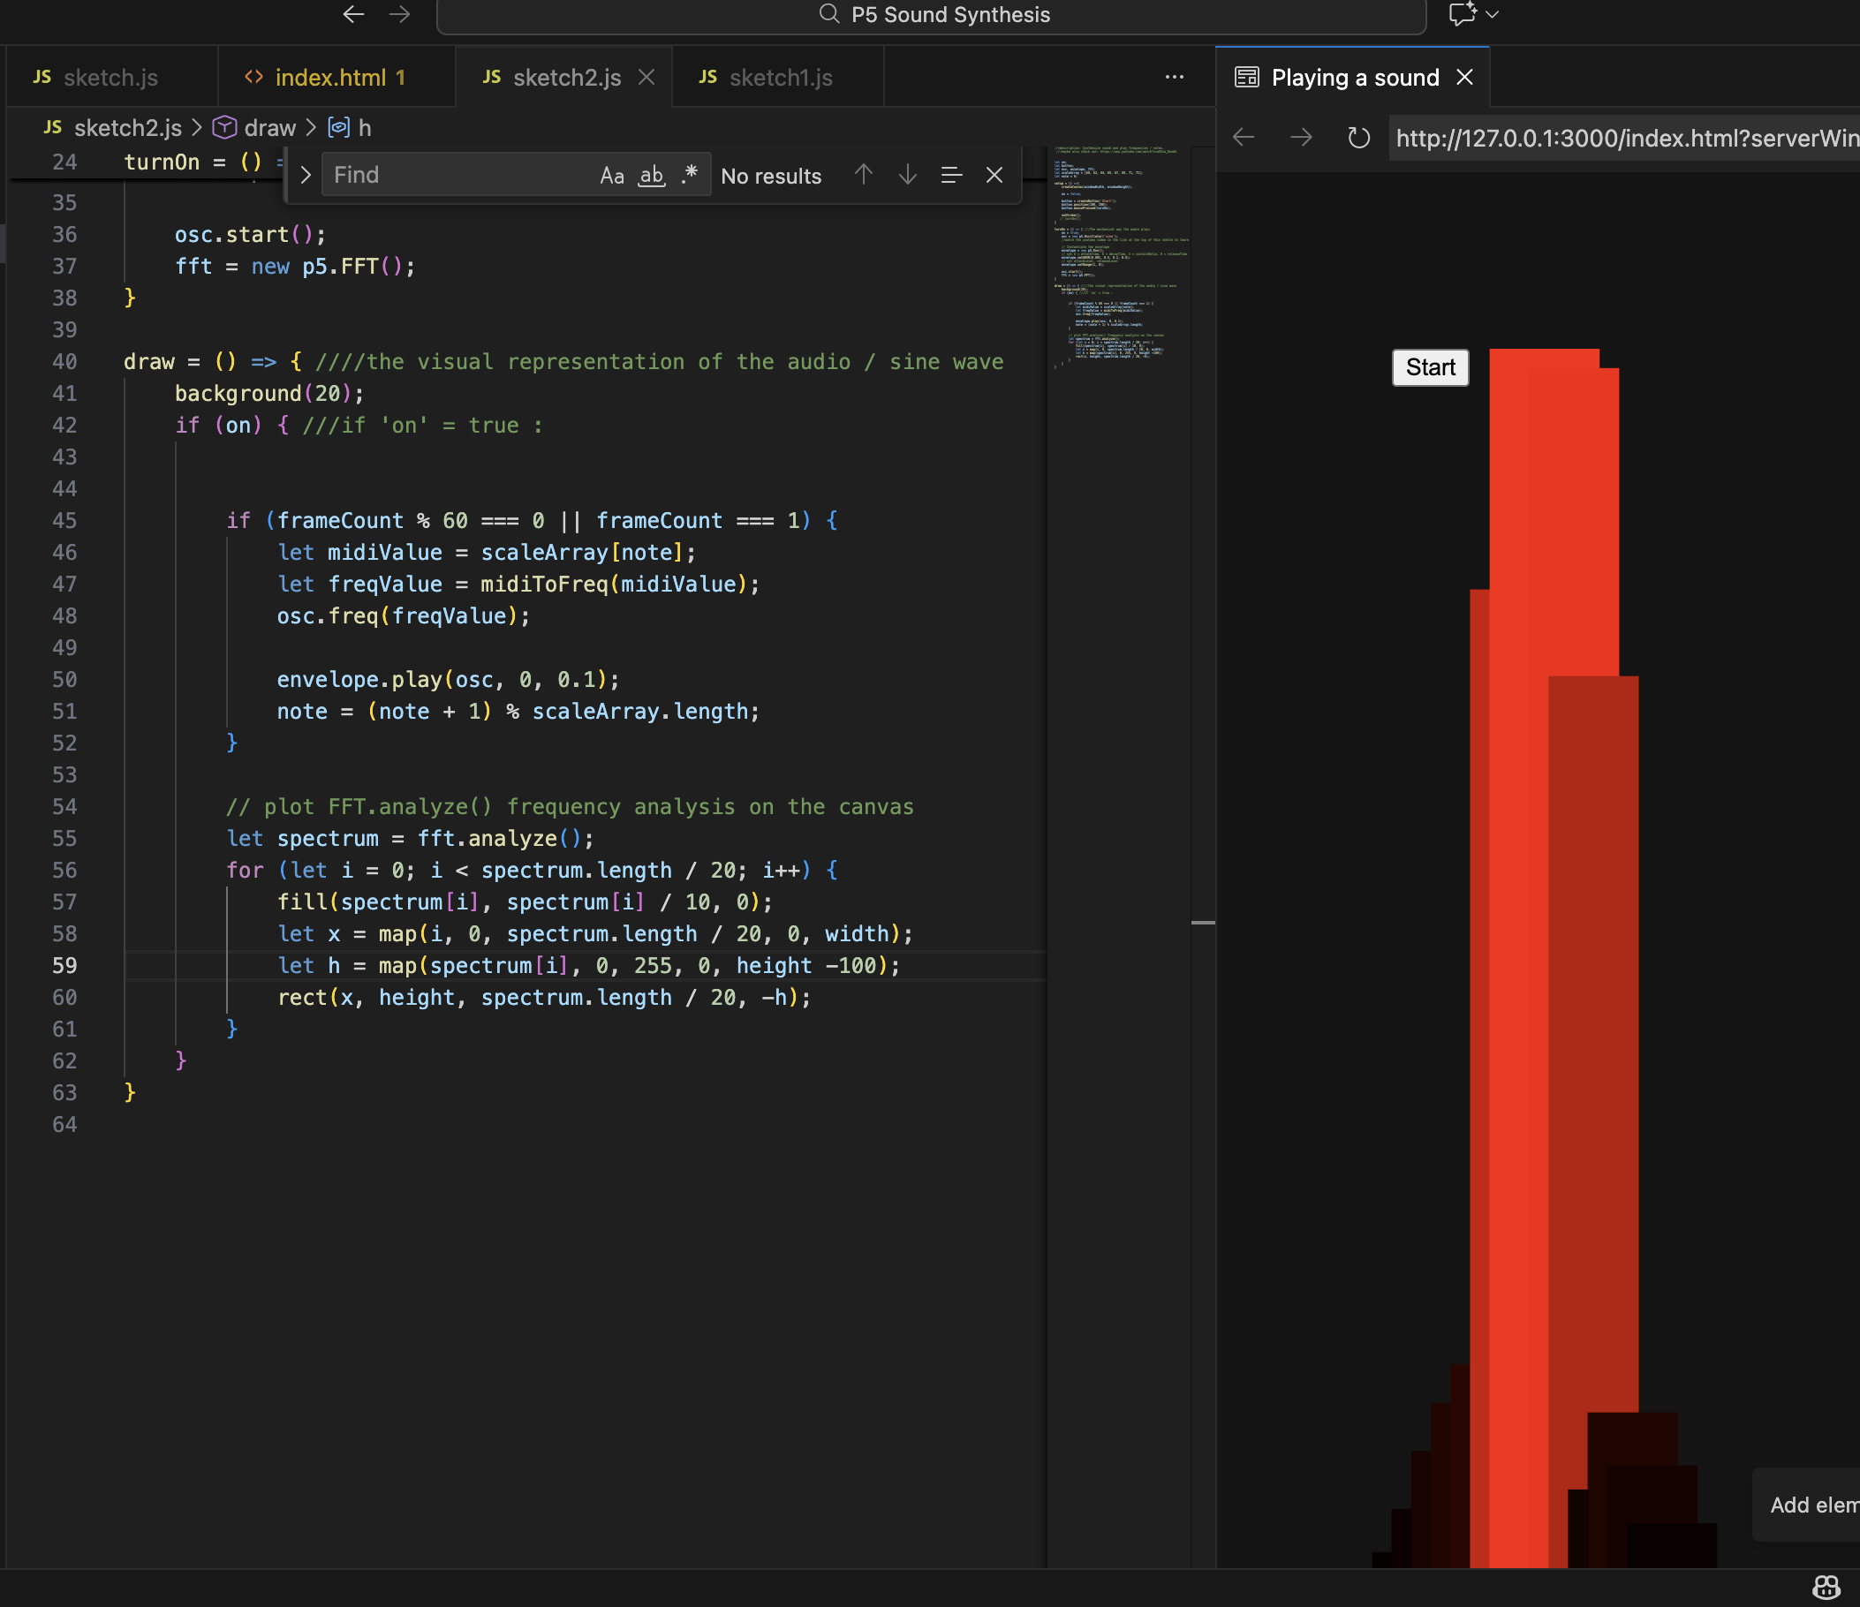
Task: Click the draw breadcrumb item
Action: [x=269, y=127]
